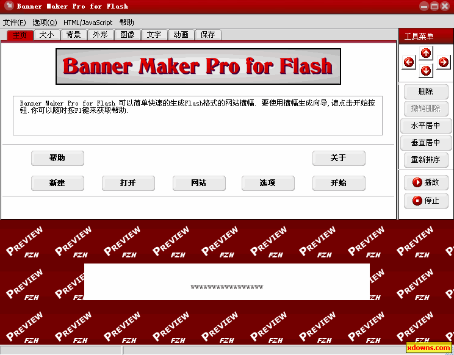Stop preview with the 停止 button
This screenshot has height=355, width=454.
tap(426, 201)
